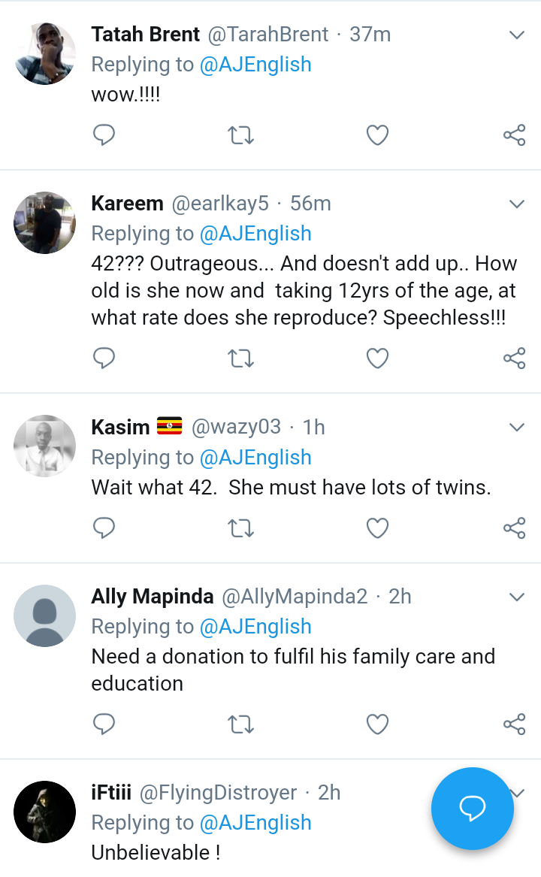Open more options for Ally Mapinda's tweet
Screen dimensions: 541x877
[x=516, y=597]
